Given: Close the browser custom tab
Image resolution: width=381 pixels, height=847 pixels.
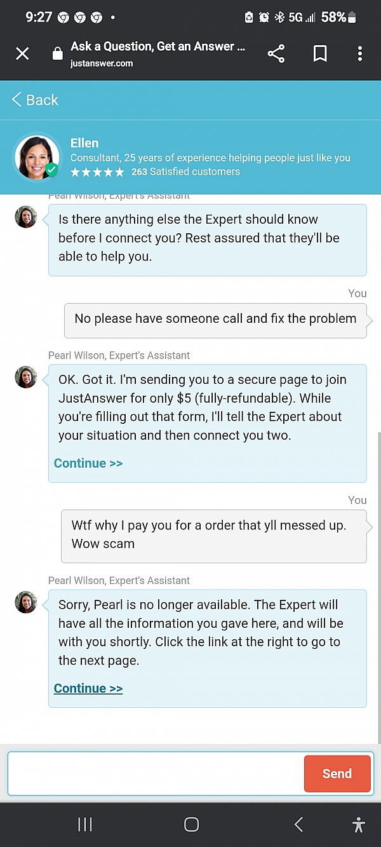Looking at the screenshot, I should pyautogui.click(x=22, y=54).
